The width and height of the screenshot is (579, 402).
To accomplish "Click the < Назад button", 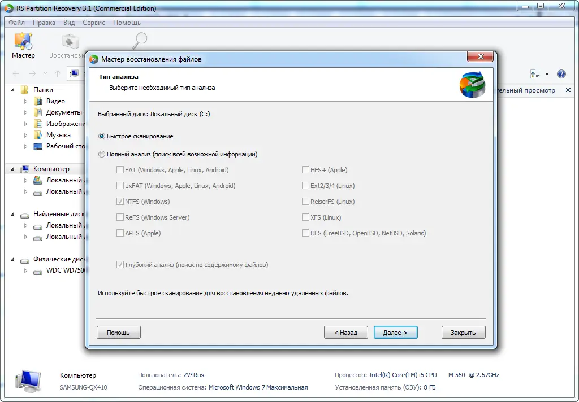I will pyautogui.click(x=345, y=333).
